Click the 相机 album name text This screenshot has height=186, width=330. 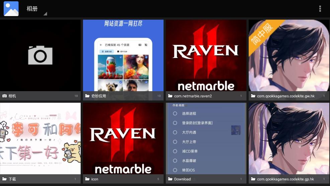[12, 96]
